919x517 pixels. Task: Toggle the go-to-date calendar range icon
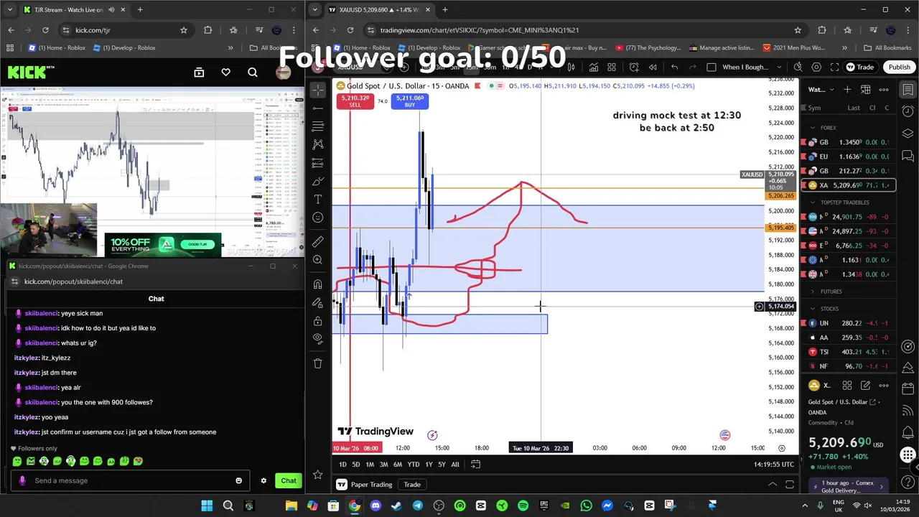coord(475,464)
